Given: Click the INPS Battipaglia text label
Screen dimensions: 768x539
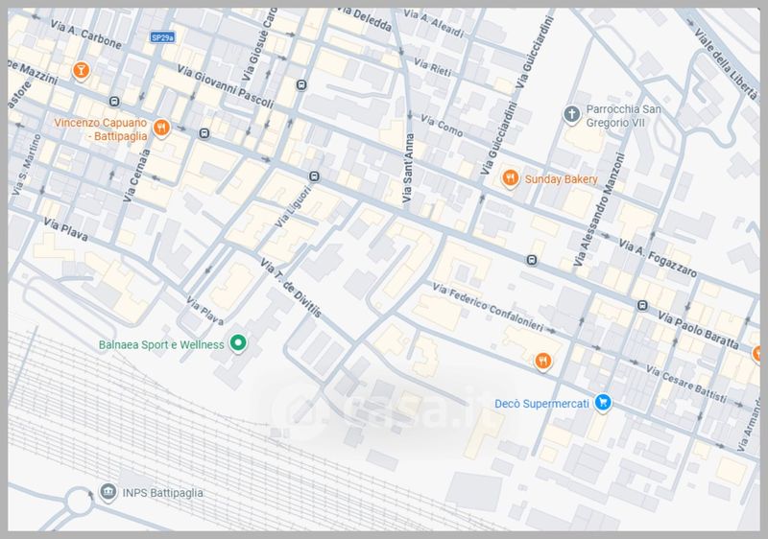Looking at the screenshot, I should click(163, 494).
